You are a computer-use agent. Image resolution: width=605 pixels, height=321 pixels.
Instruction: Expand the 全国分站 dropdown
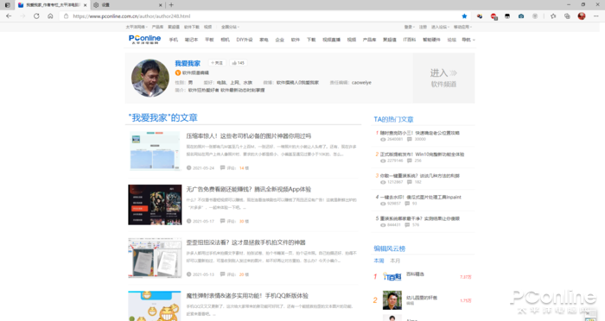tap(230, 27)
